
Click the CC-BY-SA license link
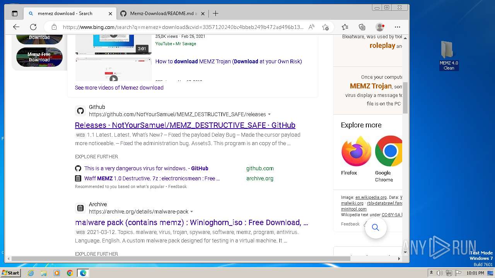coord(392,215)
